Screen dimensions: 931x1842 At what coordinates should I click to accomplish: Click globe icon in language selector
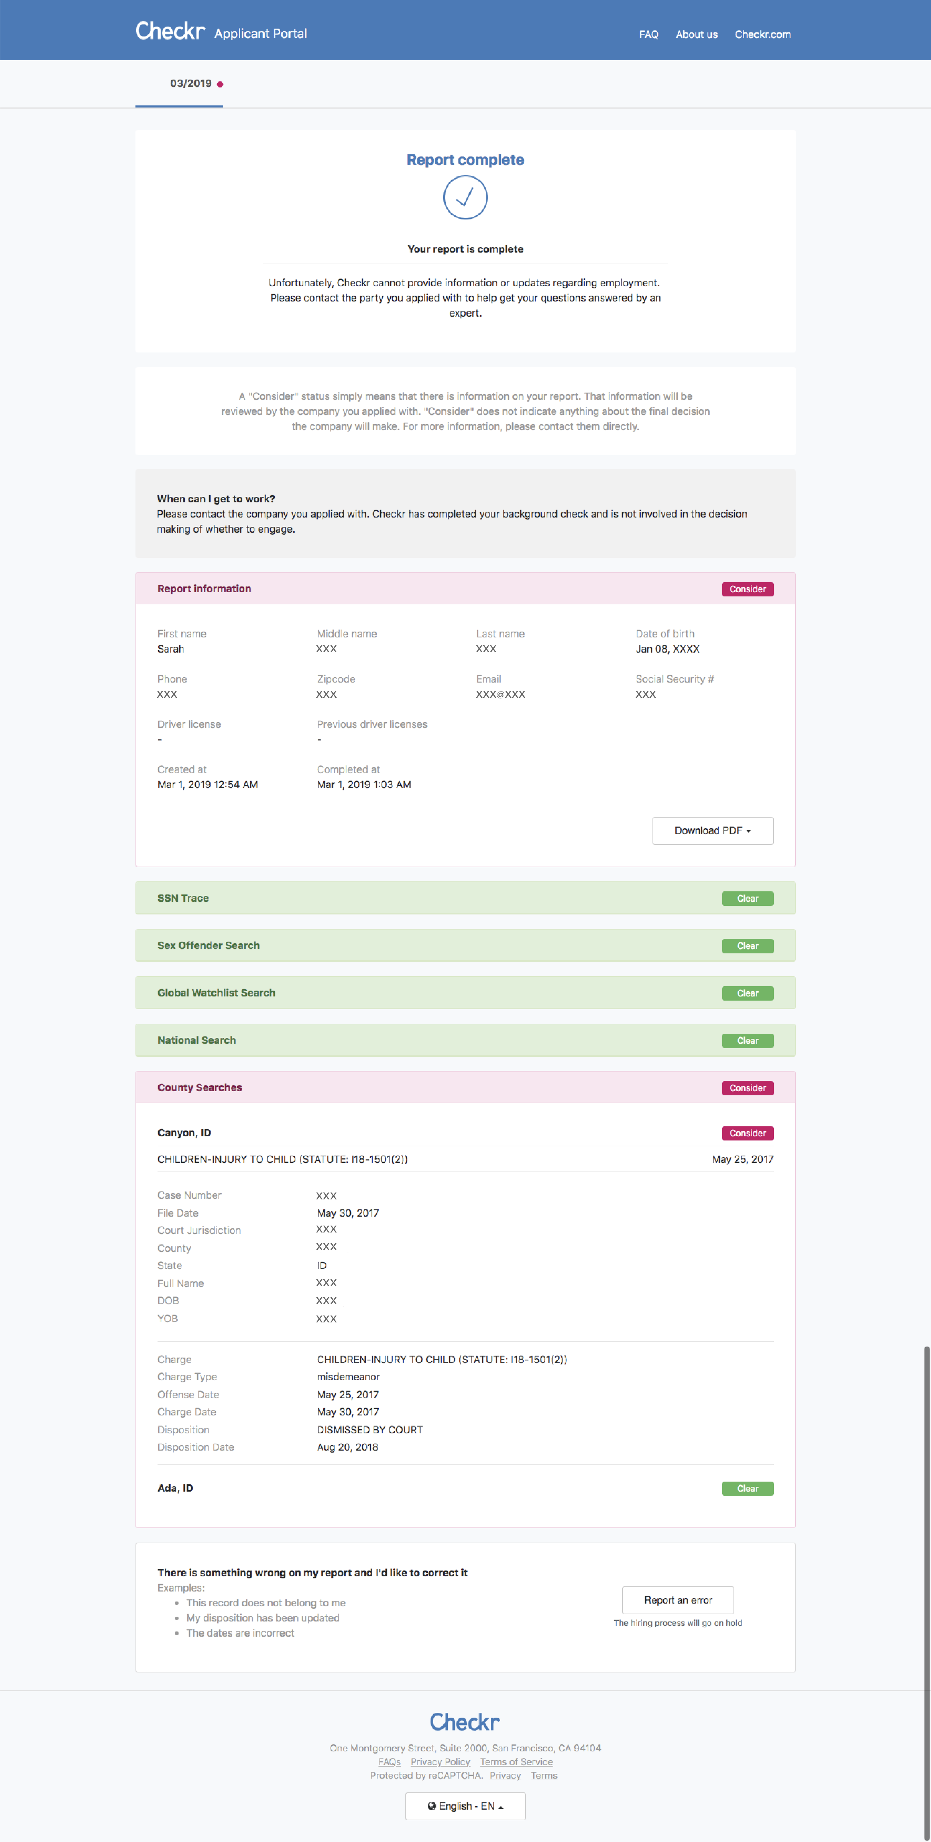click(432, 1805)
